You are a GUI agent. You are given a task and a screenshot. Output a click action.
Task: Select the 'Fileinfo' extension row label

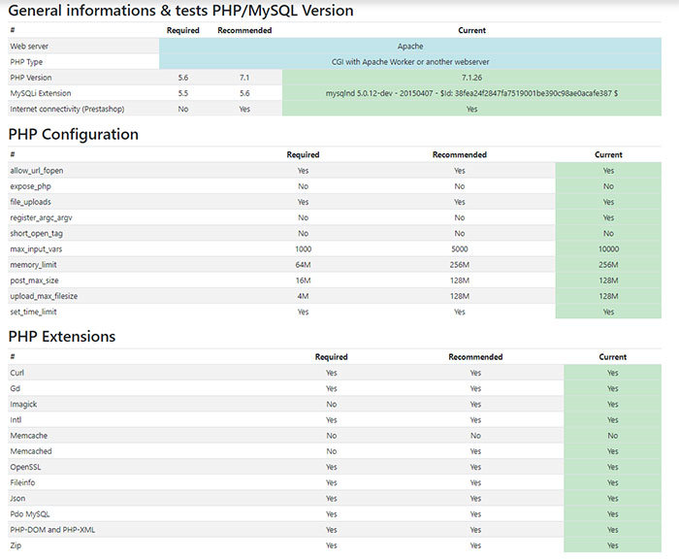click(22, 482)
